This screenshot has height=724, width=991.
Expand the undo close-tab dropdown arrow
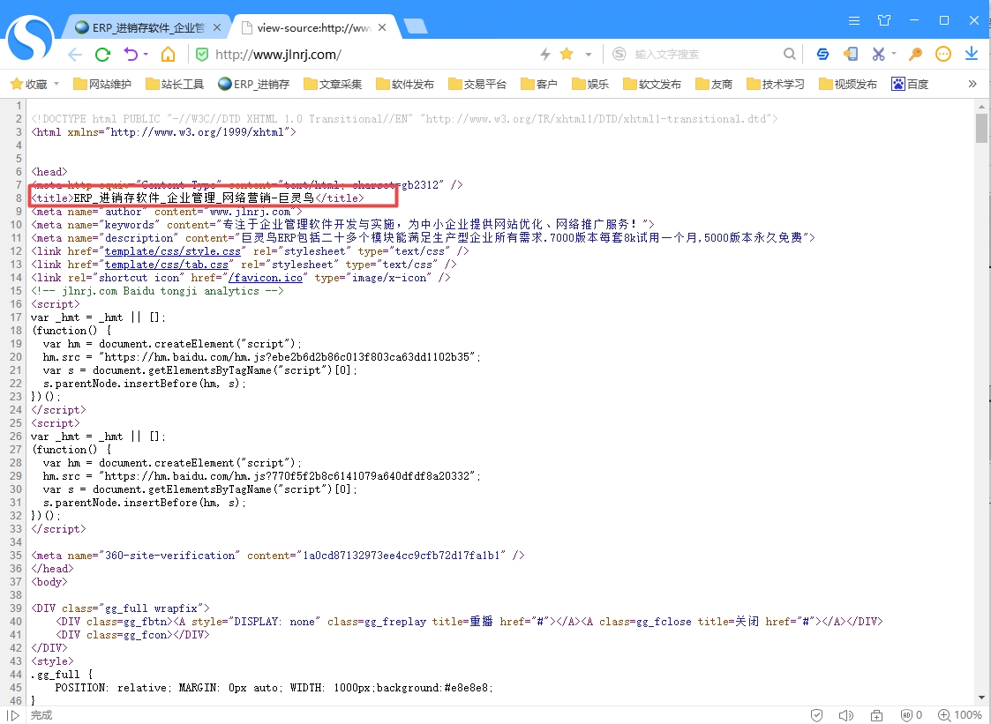(146, 55)
